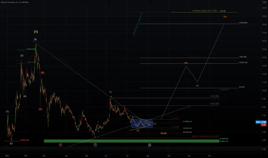Select the 1(10.30) Fibonacci level label

[242, 87]
